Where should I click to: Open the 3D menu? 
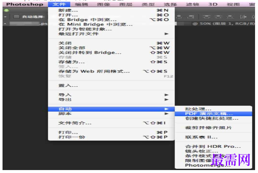[213, 4]
